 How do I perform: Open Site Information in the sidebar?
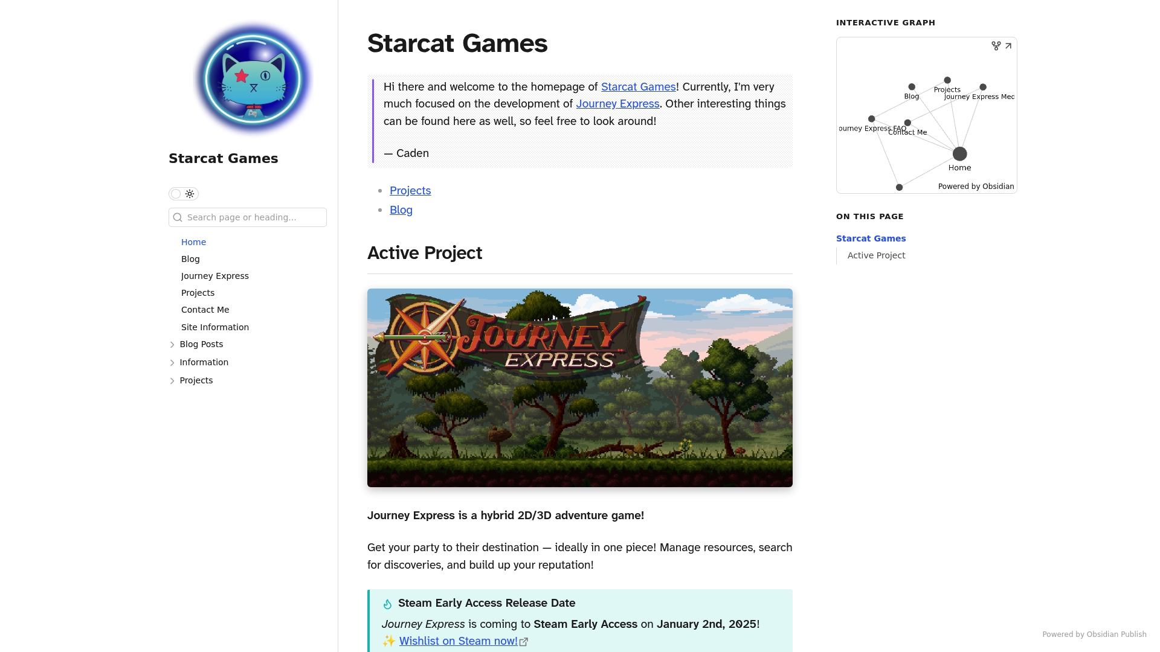coord(215,327)
